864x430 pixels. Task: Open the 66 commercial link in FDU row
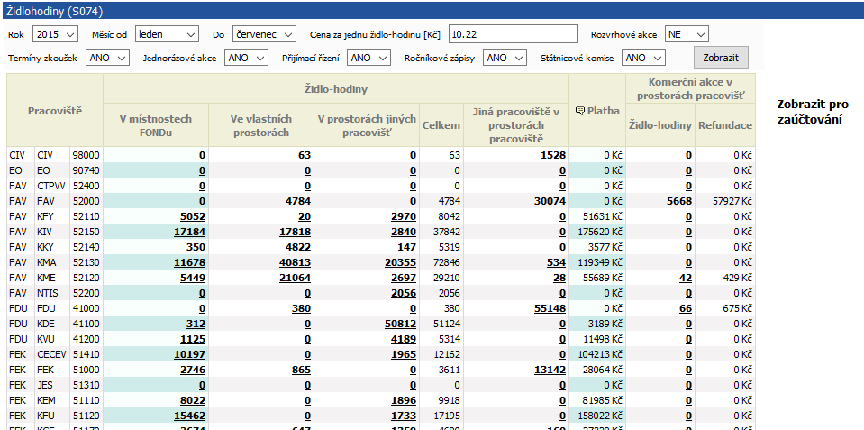click(686, 308)
